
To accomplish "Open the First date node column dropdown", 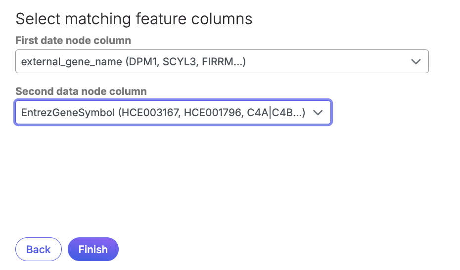I will tap(222, 62).
